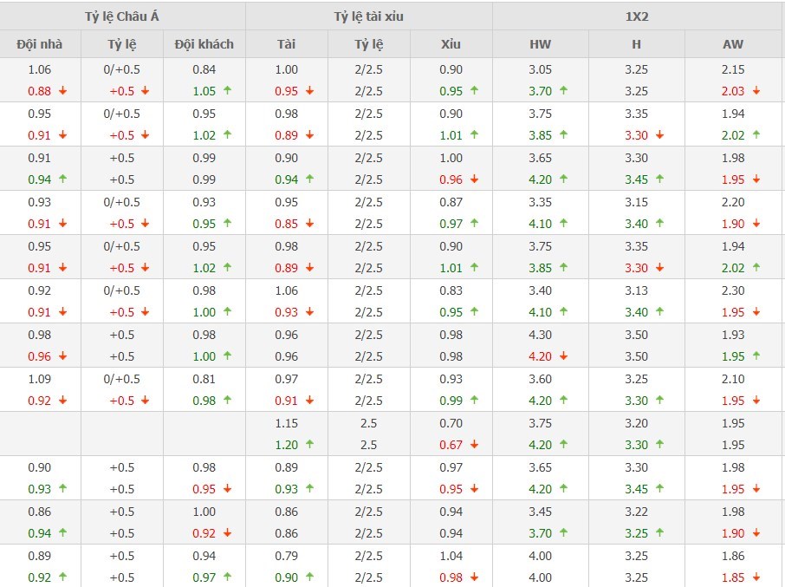Viewport: 785px width, 587px height.
Task: Click the Đội khách column header
Action: [x=204, y=44]
